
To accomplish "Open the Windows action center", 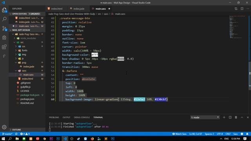I will (x=245, y=139).
